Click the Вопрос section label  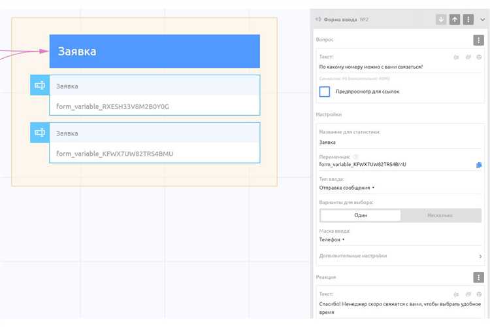pyautogui.click(x=325, y=40)
